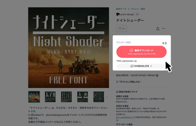Click the 無料ダウンロード button
The width and height of the screenshot is (196, 126).
tap(141, 52)
